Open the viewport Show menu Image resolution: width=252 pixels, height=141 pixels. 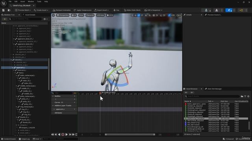pyautogui.click(x=81, y=15)
